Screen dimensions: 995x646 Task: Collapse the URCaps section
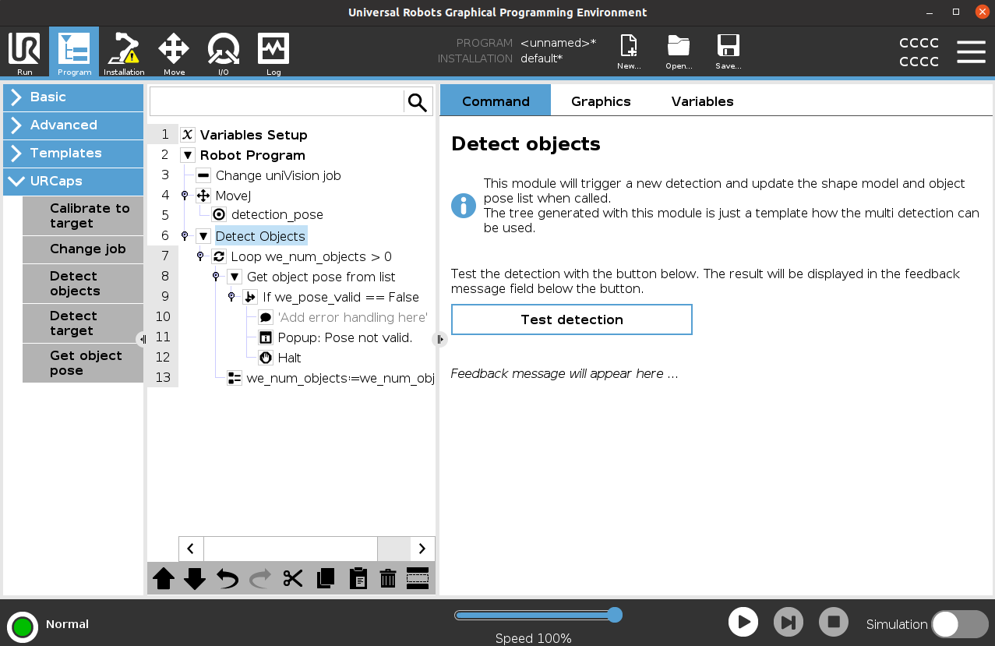pyautogui.click(x=73, y=182)
